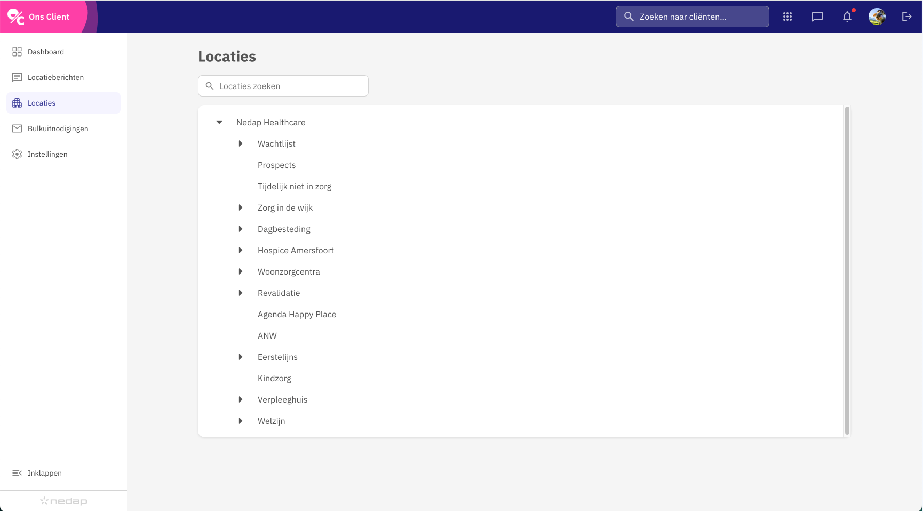
Task: Expand the Eerstelijns node
Action: pyautogui.click(x=241, y=357)
